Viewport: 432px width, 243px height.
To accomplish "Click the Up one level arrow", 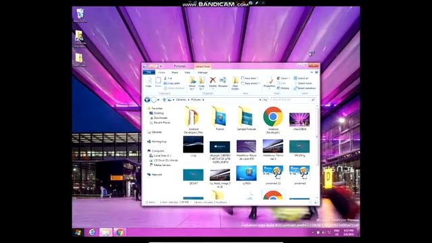I will click(x=164, y=100).
